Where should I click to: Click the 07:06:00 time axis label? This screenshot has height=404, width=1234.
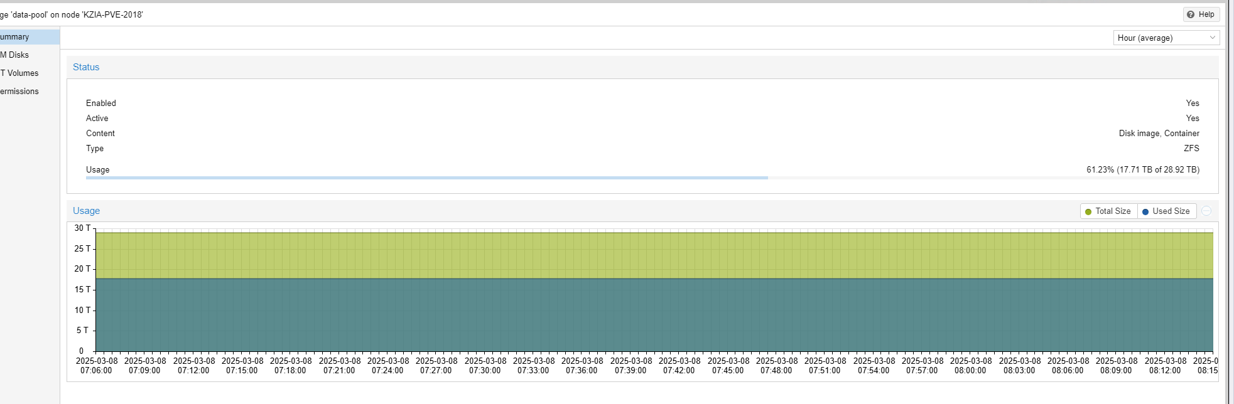96,371
